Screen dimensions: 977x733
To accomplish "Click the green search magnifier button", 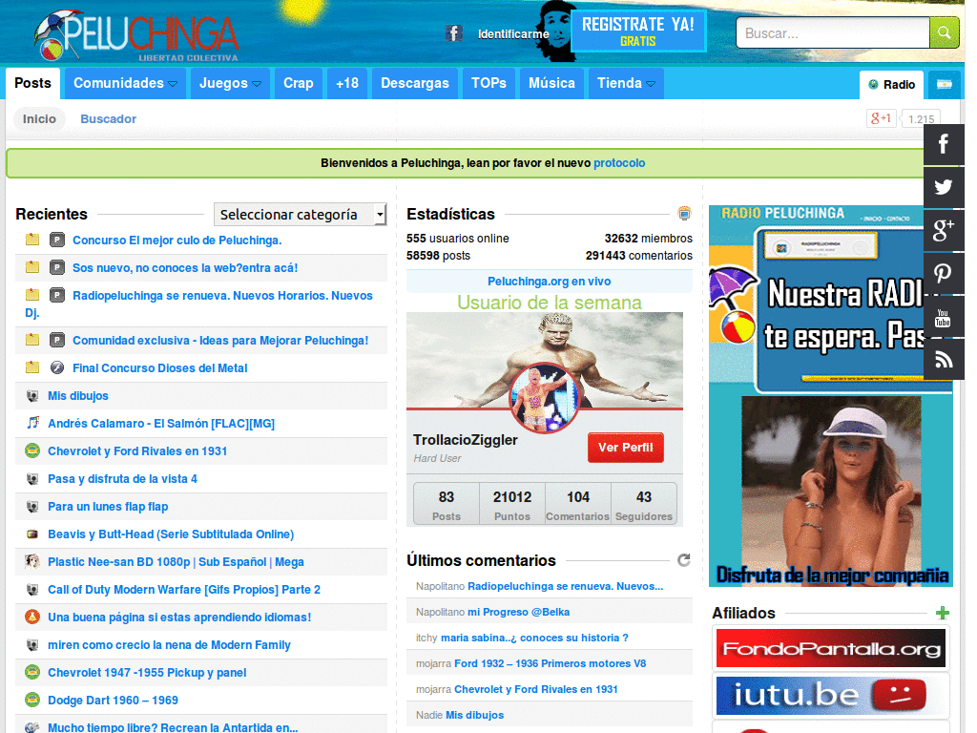I will pos(944,32).
